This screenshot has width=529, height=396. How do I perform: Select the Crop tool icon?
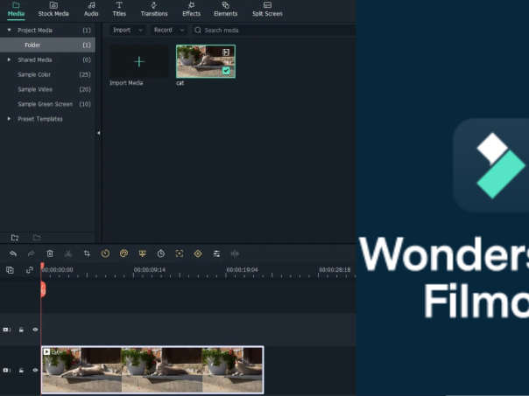pos(87,254)
